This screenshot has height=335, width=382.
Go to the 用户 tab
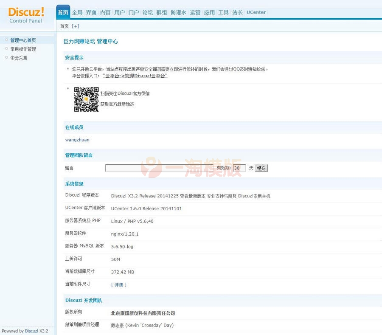[119, 12]
